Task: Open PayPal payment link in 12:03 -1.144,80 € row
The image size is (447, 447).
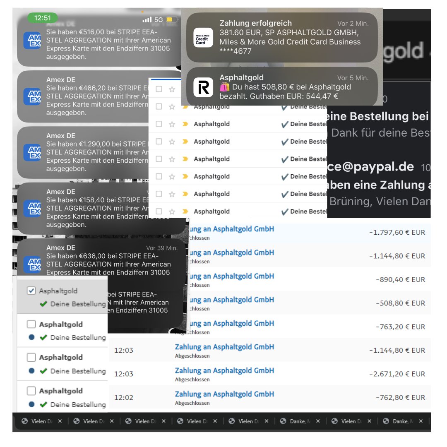Action: click(224, 347)
